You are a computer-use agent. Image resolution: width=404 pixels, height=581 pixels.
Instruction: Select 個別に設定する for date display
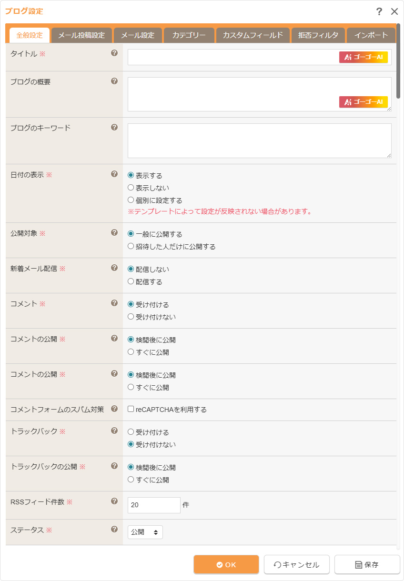pos(131,200)
